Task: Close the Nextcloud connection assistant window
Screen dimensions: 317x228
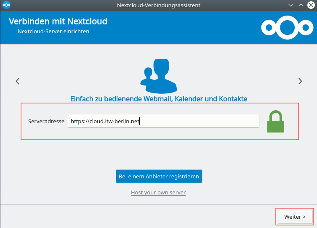Action: [x=311, y=5]
